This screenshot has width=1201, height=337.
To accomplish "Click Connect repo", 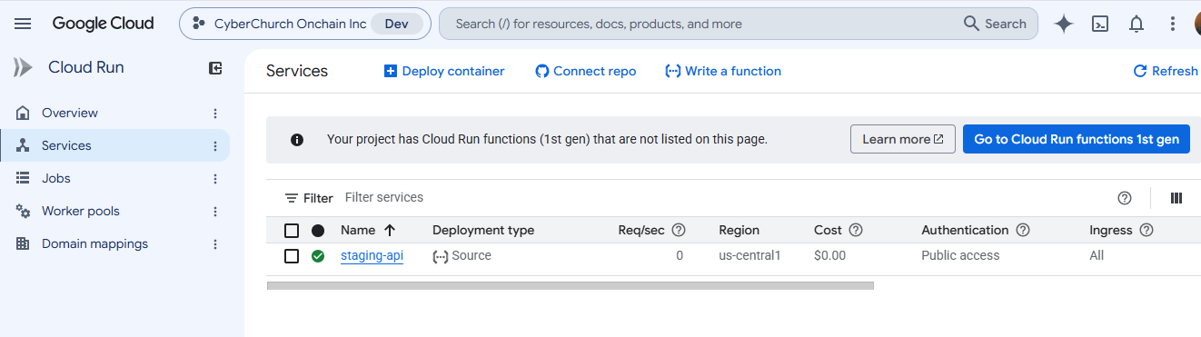I will tap(586, 71).
